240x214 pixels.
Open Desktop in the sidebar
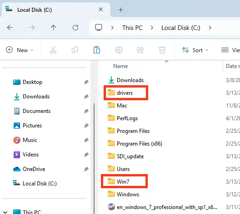(32, 82)
